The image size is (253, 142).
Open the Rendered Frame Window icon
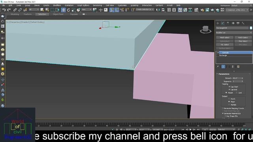click(x=207, y=10)
